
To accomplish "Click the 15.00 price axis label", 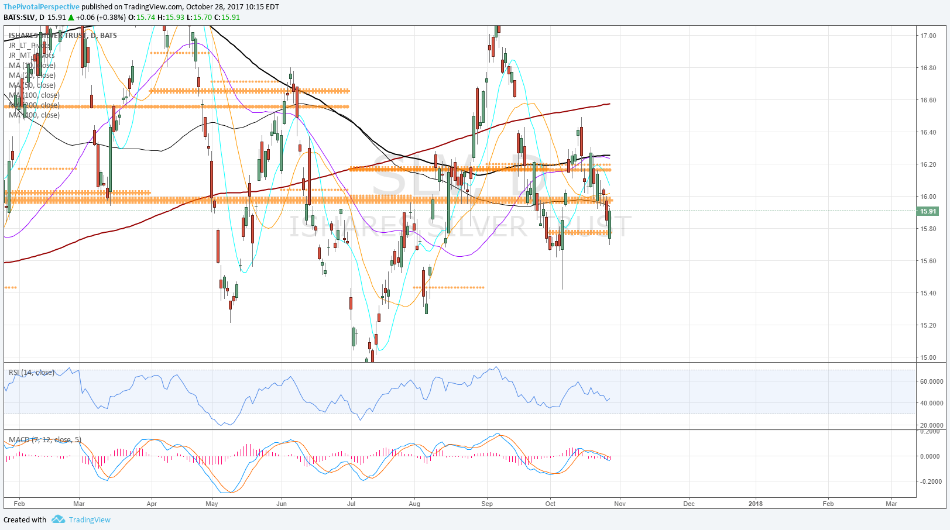I will coord(928,357).
